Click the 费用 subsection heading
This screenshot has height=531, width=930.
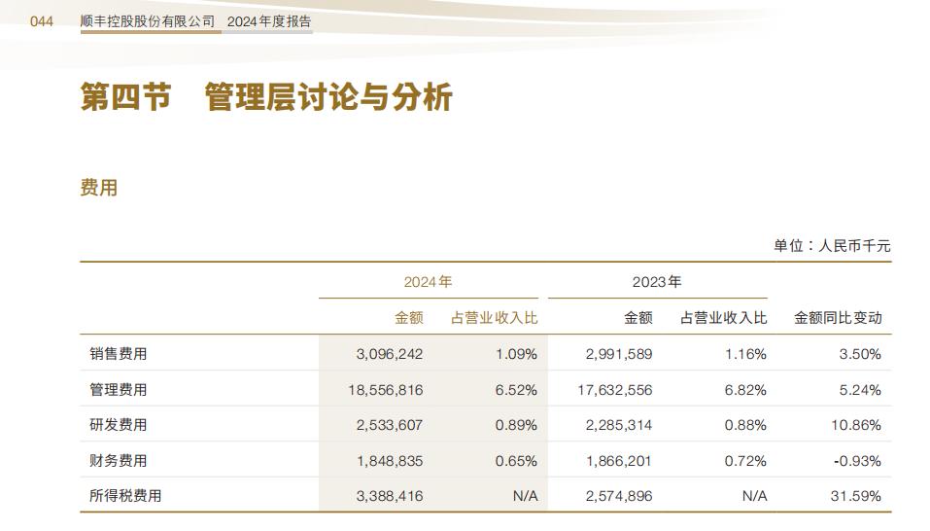[x=98, y=188]
